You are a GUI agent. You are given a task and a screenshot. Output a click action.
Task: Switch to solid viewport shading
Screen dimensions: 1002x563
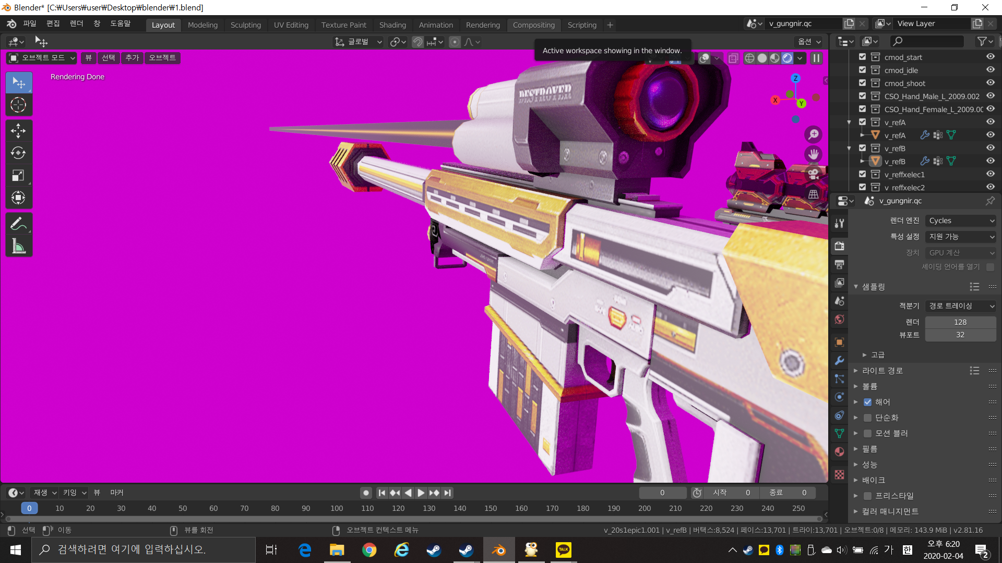[762, 58]
